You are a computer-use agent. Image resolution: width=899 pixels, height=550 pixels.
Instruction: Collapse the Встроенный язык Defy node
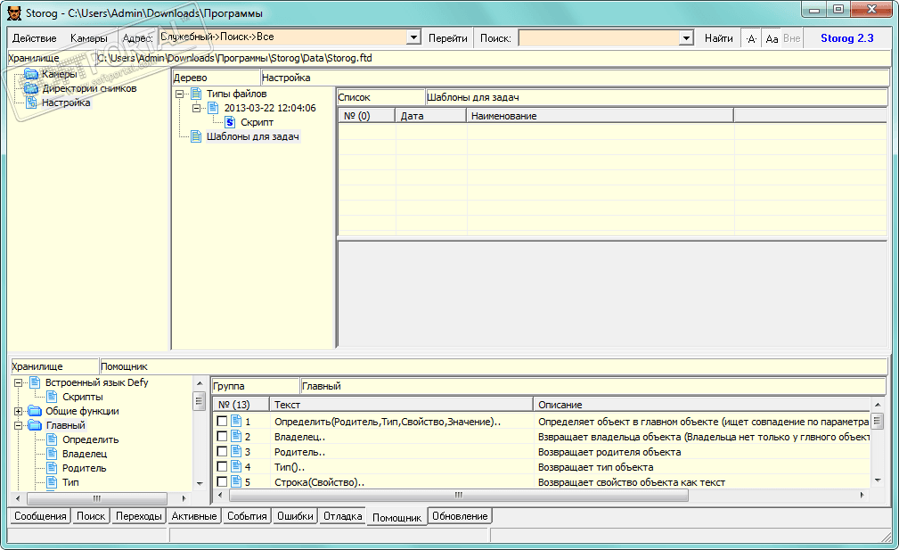click(19, 382)
